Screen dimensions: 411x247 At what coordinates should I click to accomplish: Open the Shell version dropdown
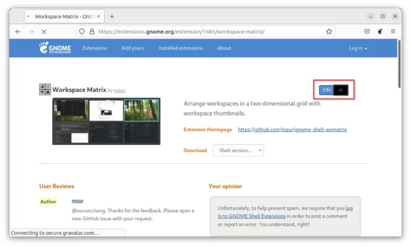pyautogui.click(x=238, y=150)
